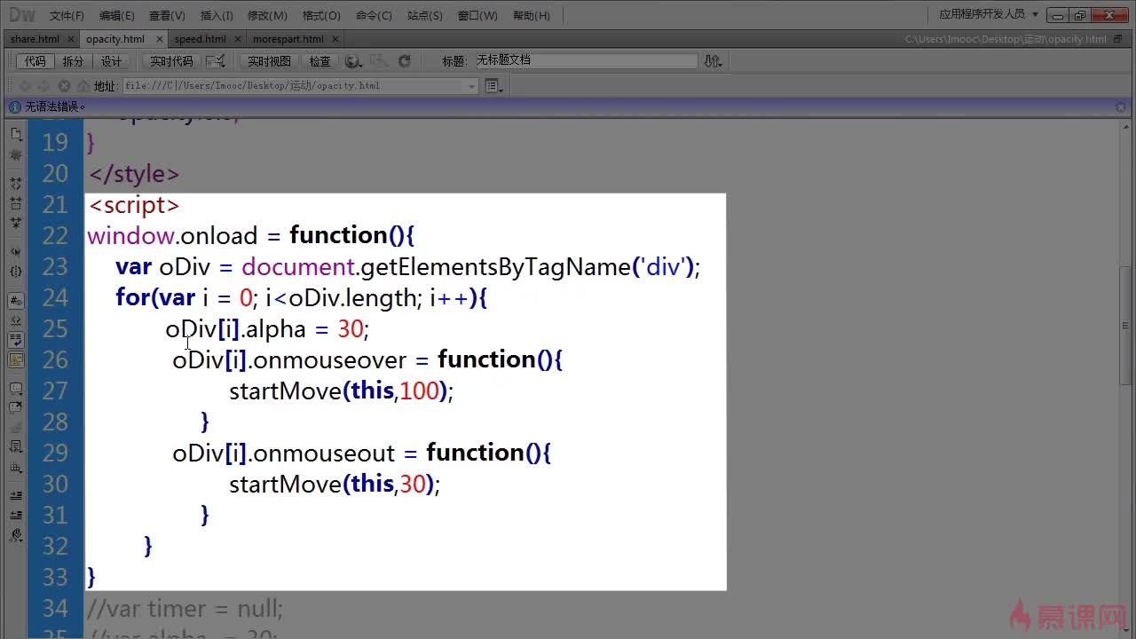Click the open documents icon
Screen dimensions: 1136x639
(16, 135)
